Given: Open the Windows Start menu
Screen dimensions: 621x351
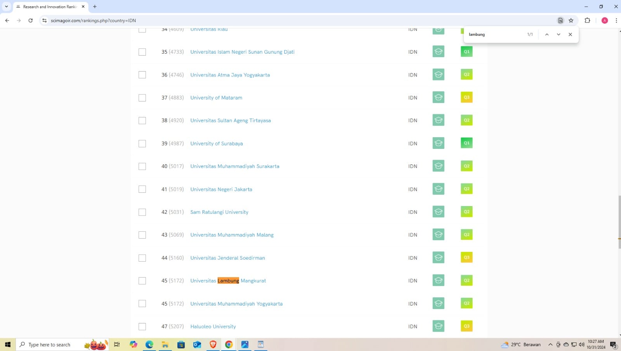Looking at the screenshot, I should (x=8, y=344).
